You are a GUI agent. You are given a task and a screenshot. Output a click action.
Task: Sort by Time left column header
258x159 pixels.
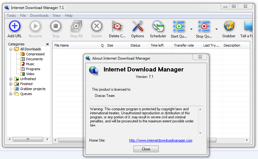click(161, 45)
